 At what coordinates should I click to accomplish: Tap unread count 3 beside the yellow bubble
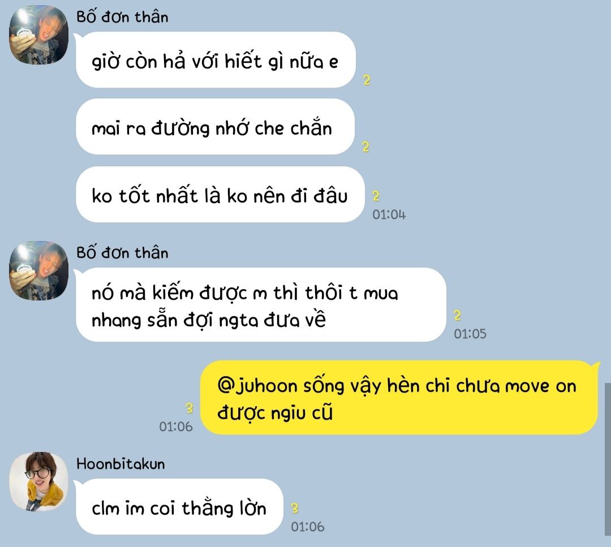tap(190, 408)
